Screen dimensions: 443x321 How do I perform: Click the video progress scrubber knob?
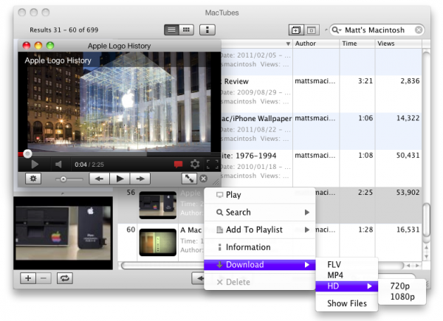27,154
